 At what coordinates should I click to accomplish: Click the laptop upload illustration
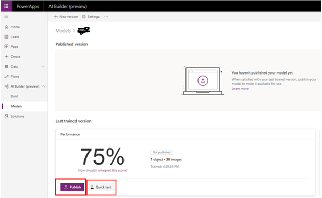pos(203,80)
